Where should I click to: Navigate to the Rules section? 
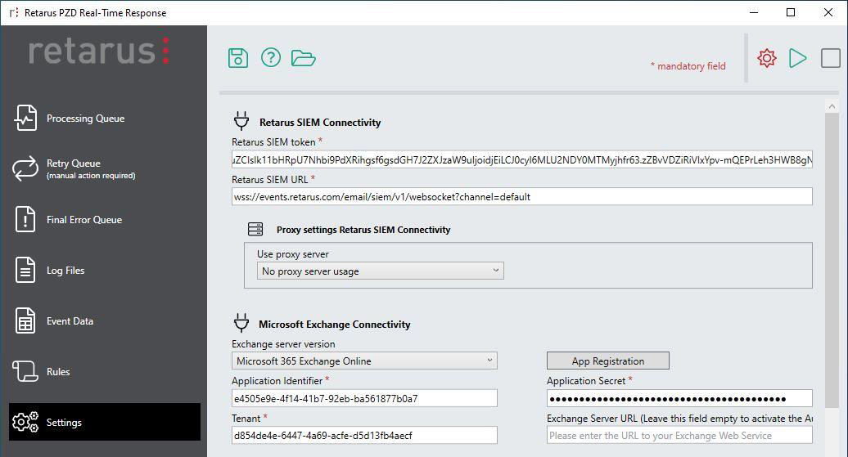click(58, 372)
